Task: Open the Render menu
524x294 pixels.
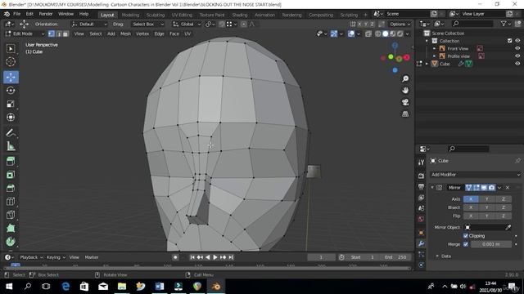Action: tap(46, 14)
